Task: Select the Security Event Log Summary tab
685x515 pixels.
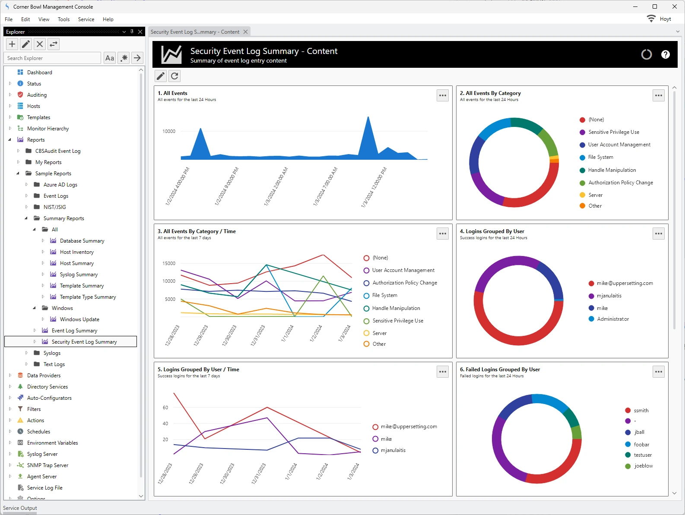Action: 195,32
